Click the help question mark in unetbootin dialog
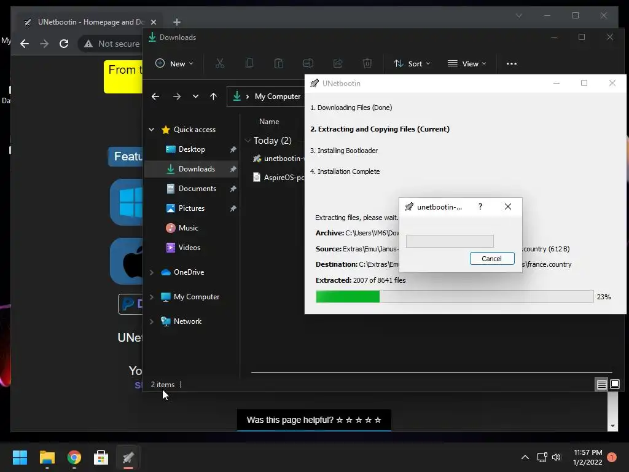 480,206
